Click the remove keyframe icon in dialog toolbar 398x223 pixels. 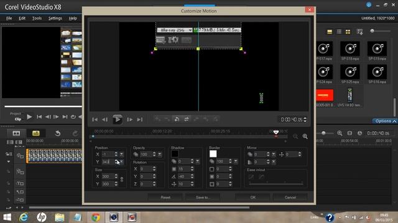pyautogui.click(x=167, y=119)
